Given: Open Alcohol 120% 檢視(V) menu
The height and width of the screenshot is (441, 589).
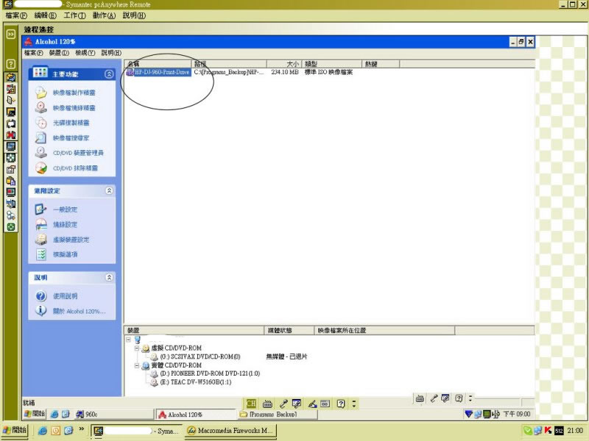Looking at the screenshot, I should click(85, 53).
